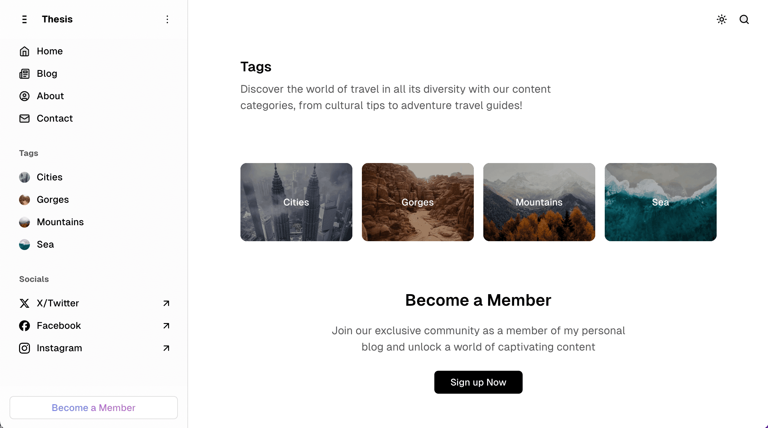Select the About page in the sidebar
The width and height of the screenshot is (768, 428).
tap(50, 96)
